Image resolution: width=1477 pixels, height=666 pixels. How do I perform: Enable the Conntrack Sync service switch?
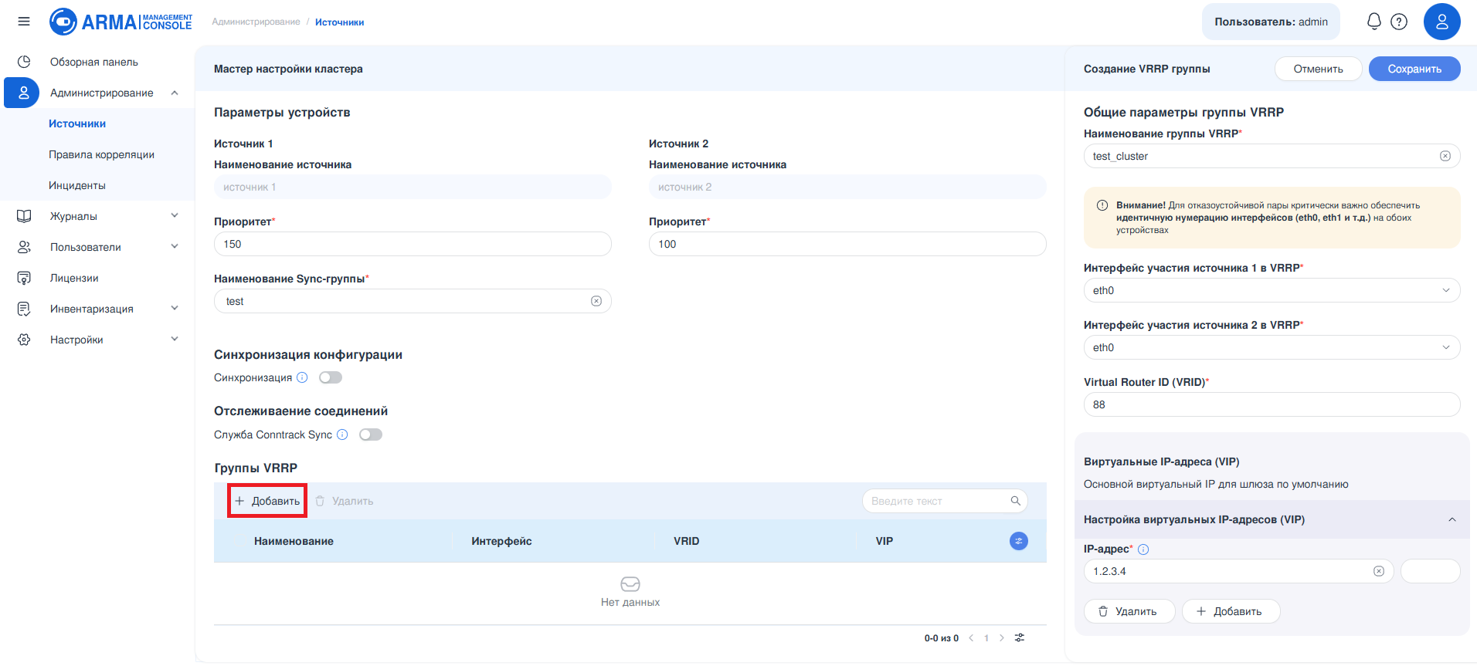371,434
